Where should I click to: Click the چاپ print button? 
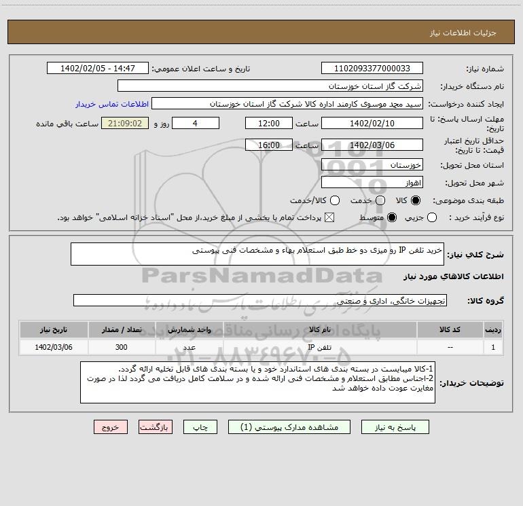coord(200,427)
